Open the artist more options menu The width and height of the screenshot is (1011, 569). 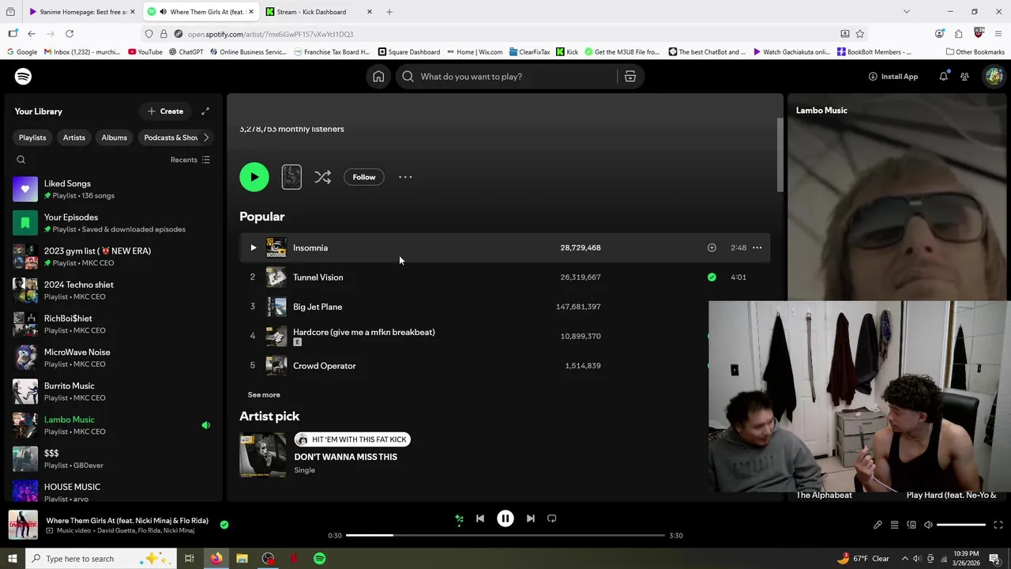coord(405,177)
